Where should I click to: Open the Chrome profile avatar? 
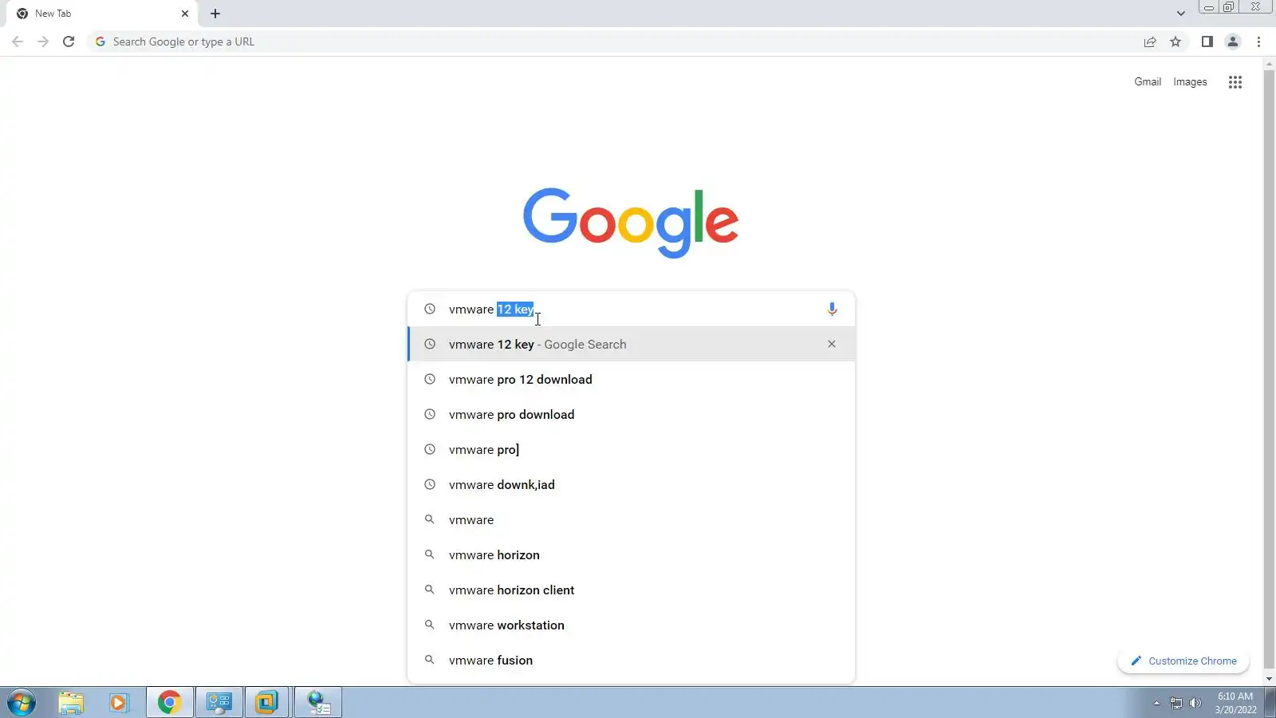1233,41
